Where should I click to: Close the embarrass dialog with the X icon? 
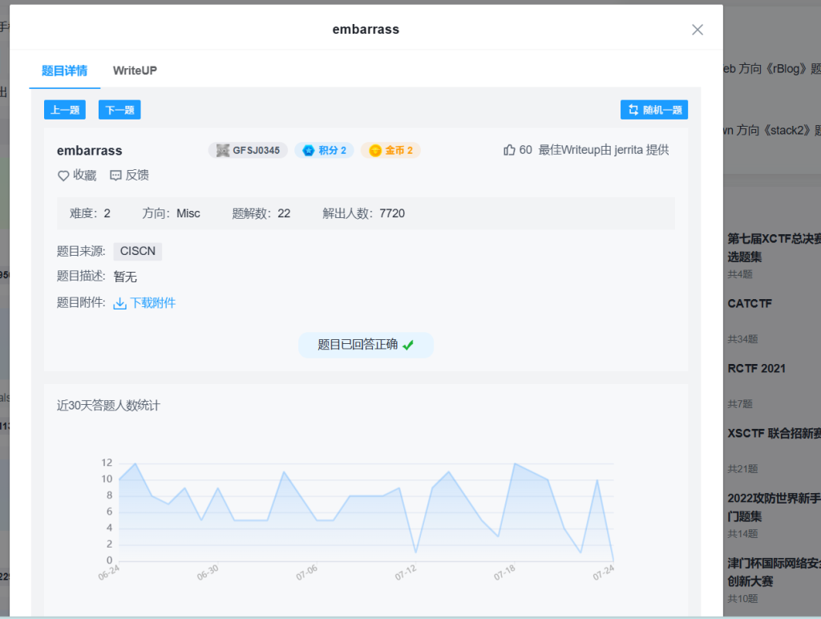697,30
